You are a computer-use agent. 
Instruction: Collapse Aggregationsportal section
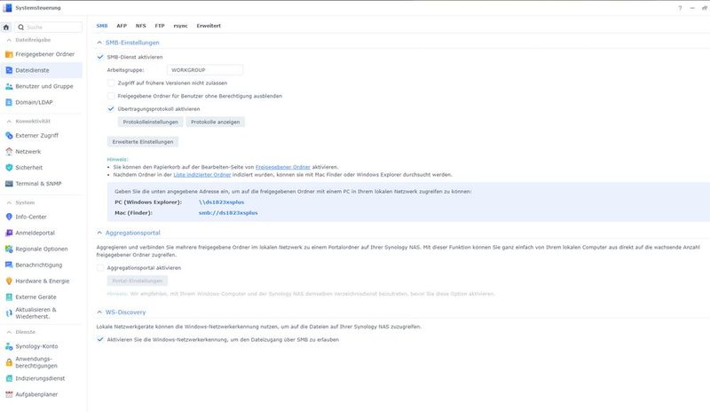(x=99, y=233)
